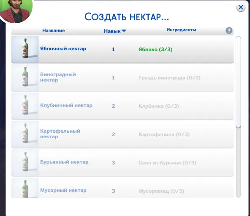
Task: Click the Sim portrait avatar
Action: [16, 11]
